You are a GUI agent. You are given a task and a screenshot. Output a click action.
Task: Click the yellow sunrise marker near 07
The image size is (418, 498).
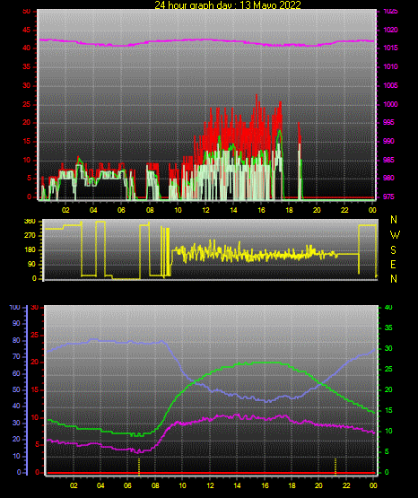tap(139, 467)
